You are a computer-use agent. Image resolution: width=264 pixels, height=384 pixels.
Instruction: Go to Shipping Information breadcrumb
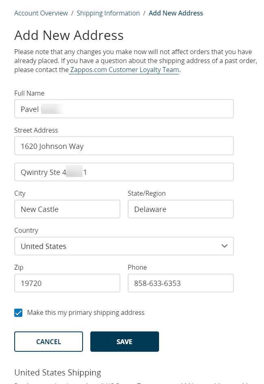point(108,13)
